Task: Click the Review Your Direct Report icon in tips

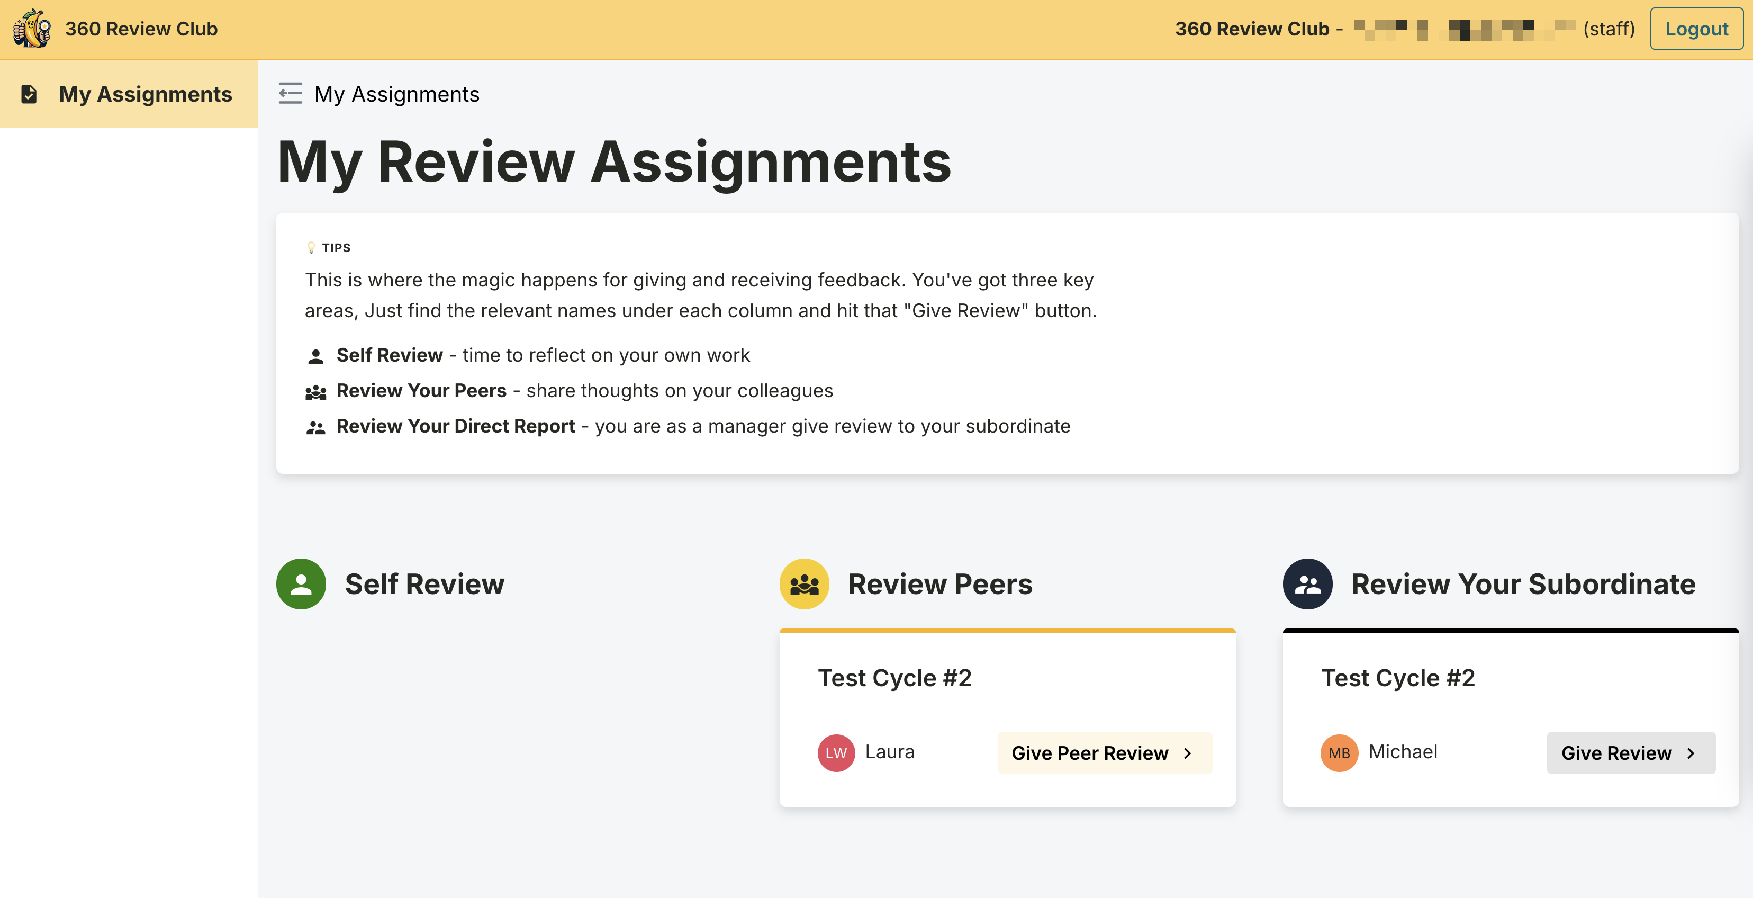Action: (x=315, y=427)
